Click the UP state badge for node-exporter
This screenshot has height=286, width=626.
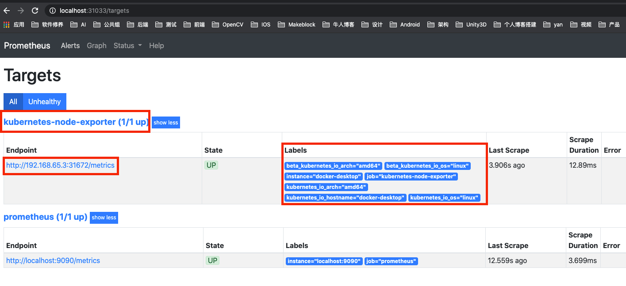click(211, 166)
